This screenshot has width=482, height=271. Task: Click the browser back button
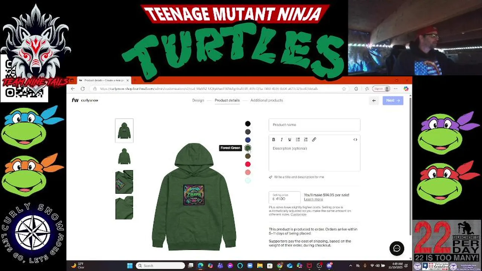click(73, 89)
